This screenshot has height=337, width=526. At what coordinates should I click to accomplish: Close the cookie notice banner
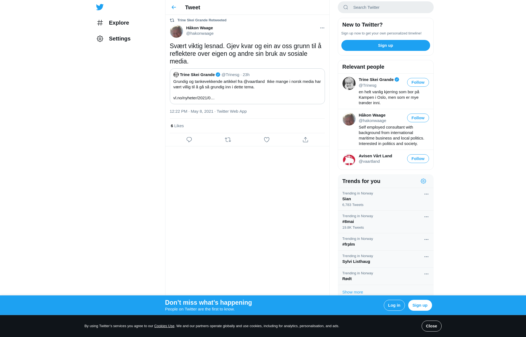pos(431,326)
